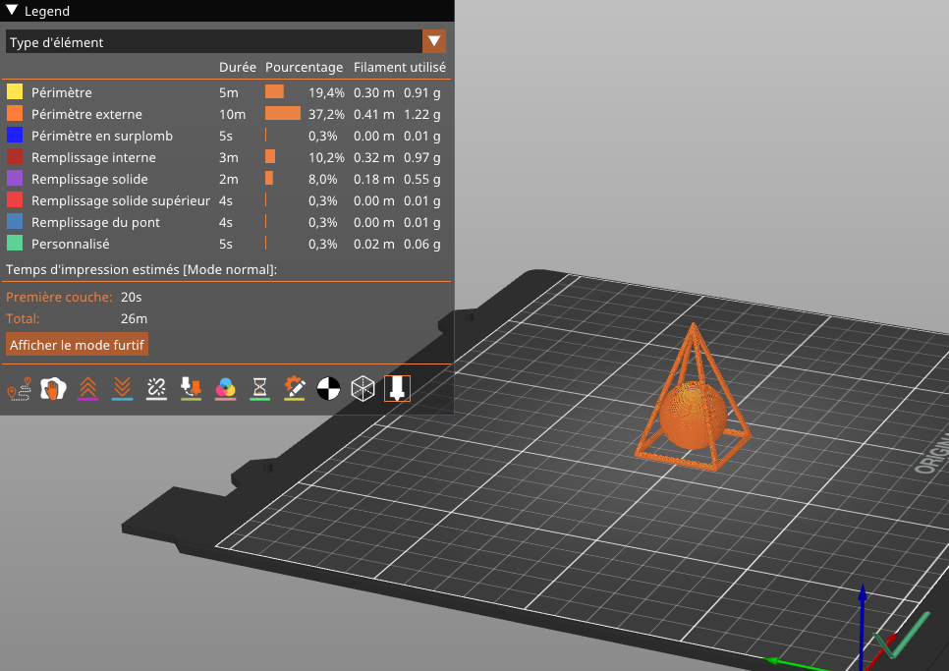Toggle custom G-code gear-pencil icon
949x671 pixels.
click(x=294, y=389)
